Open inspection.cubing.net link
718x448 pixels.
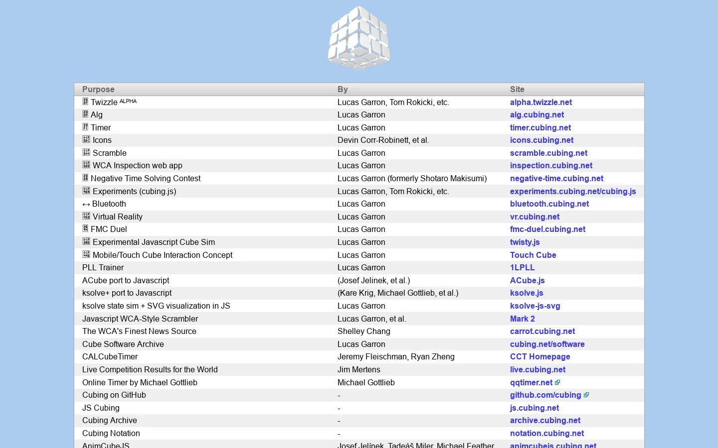click(551, 165)
